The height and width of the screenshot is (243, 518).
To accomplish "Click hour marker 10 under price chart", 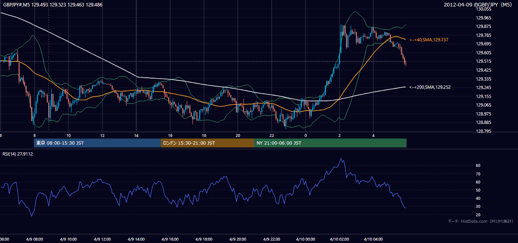I will [x=68, y=135].
